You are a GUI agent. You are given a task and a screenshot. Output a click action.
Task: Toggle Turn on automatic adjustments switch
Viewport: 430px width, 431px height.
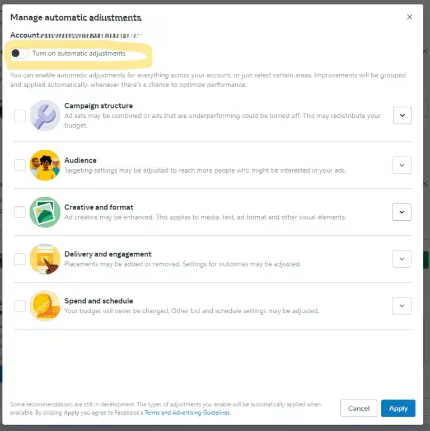click(19, 53)
